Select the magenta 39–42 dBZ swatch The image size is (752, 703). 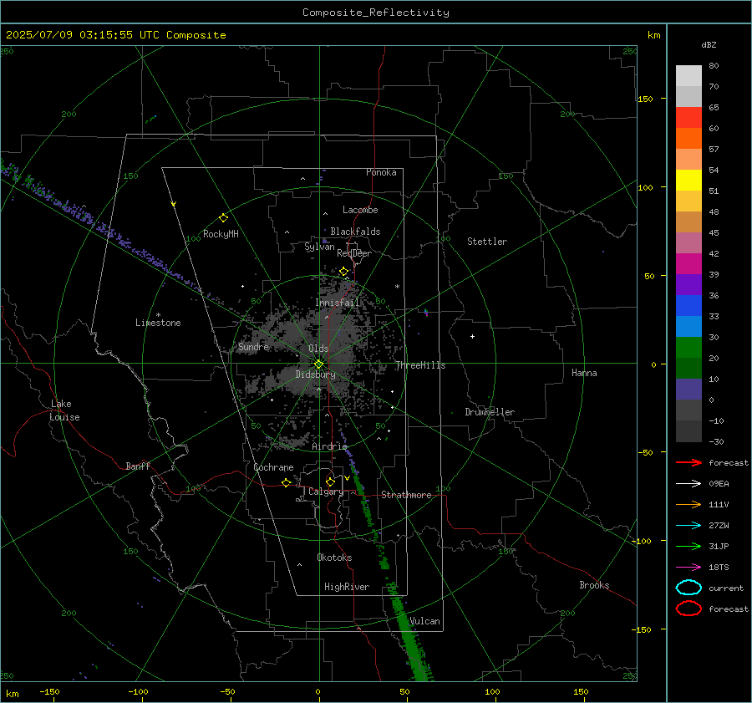pos(688,264)
